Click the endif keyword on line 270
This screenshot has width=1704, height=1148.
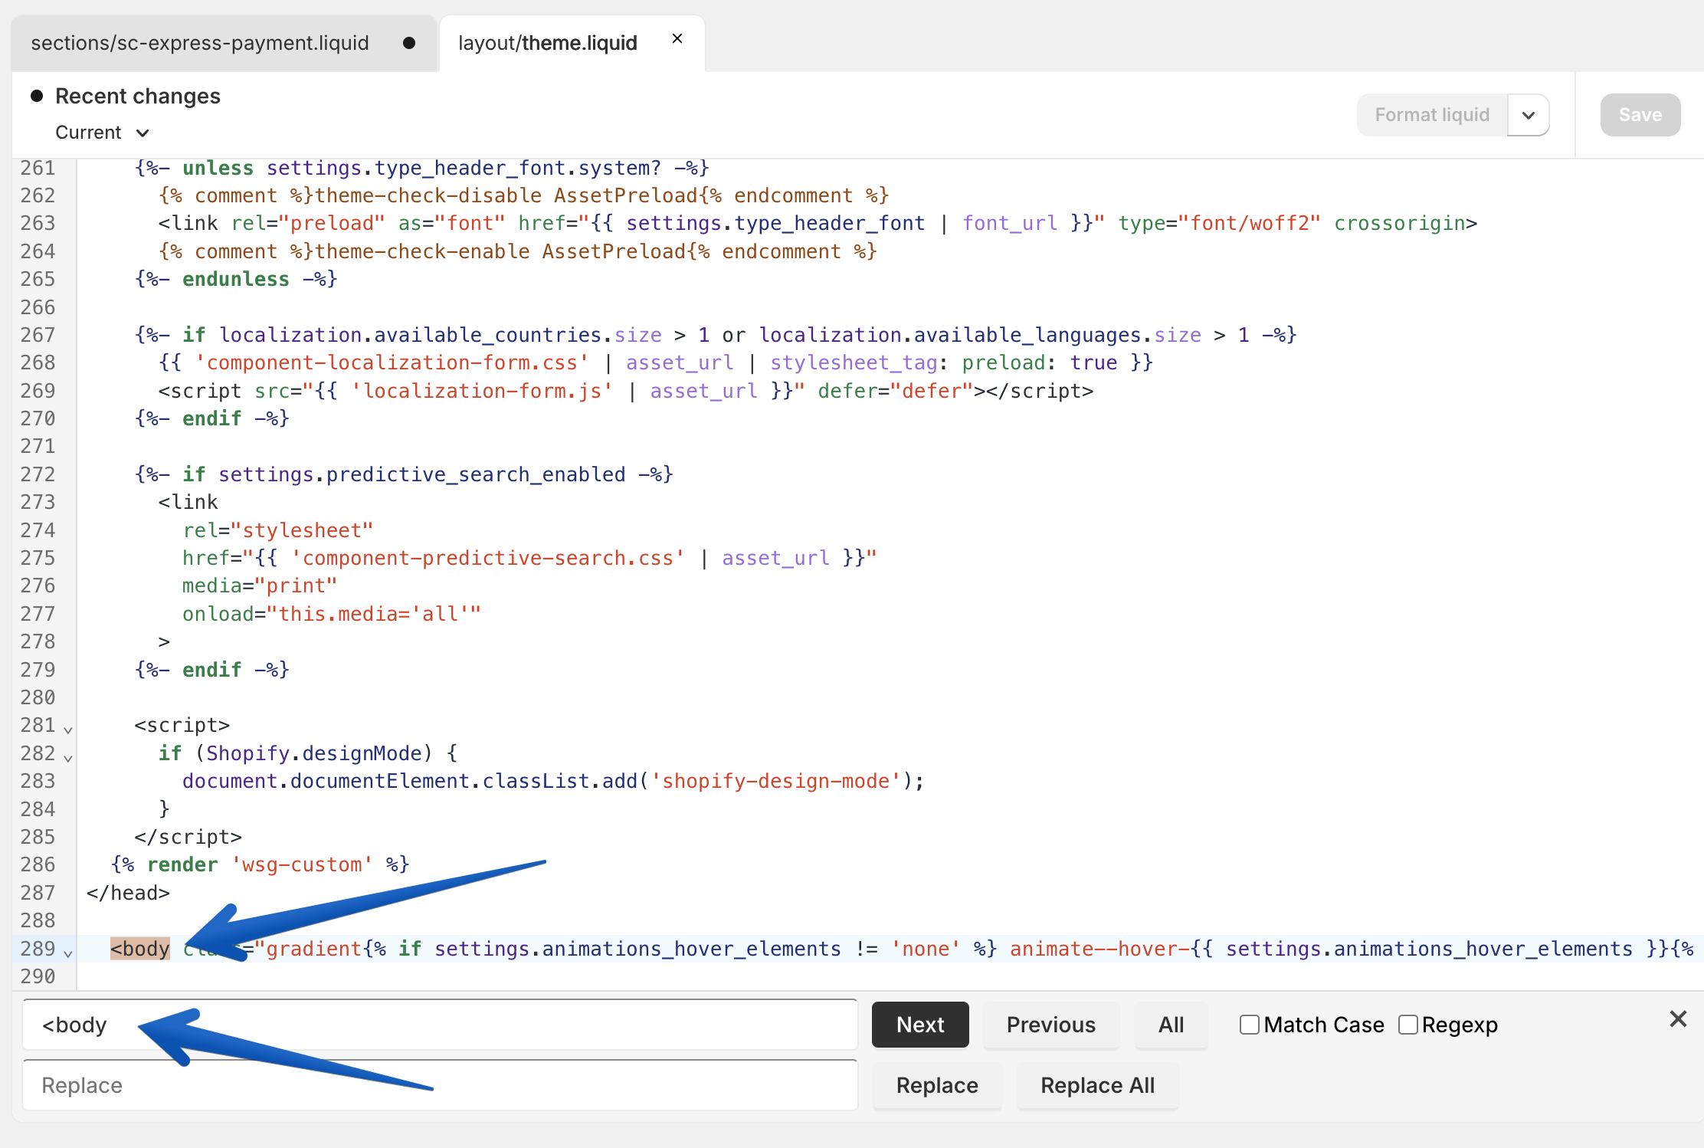click(212, 418)
